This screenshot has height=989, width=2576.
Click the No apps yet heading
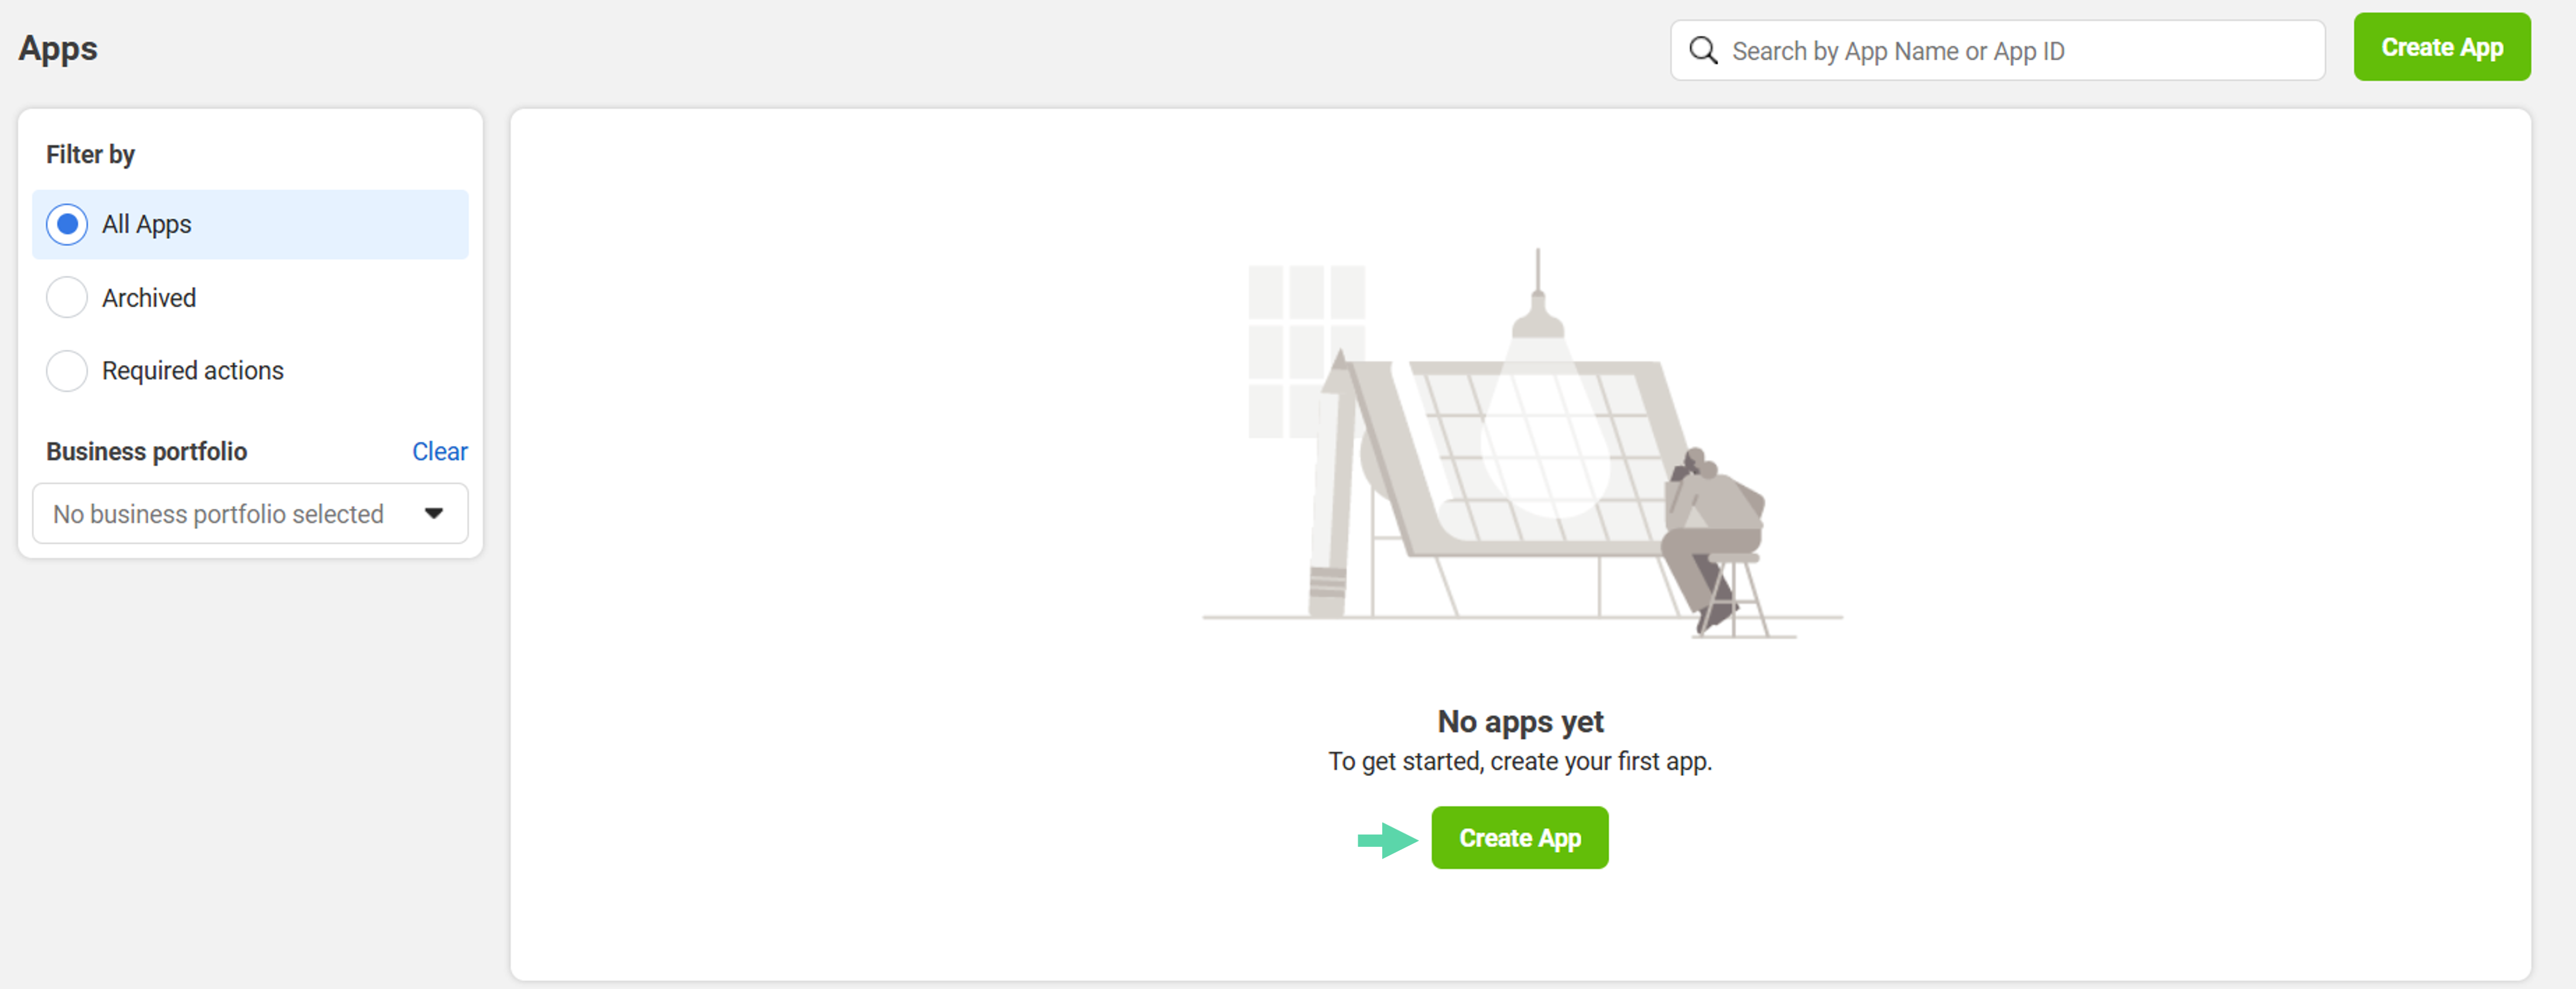(x=1520, y=722)
